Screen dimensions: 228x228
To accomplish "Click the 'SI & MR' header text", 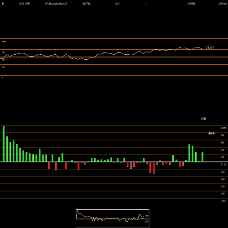I will click(x=24, y=4).
